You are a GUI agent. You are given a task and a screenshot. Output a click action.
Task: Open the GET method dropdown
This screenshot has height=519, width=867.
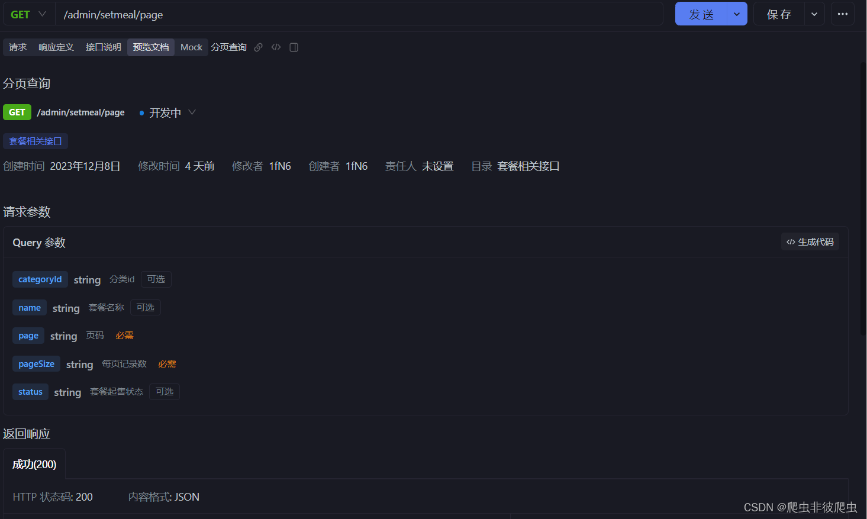(x=27, y=14)
